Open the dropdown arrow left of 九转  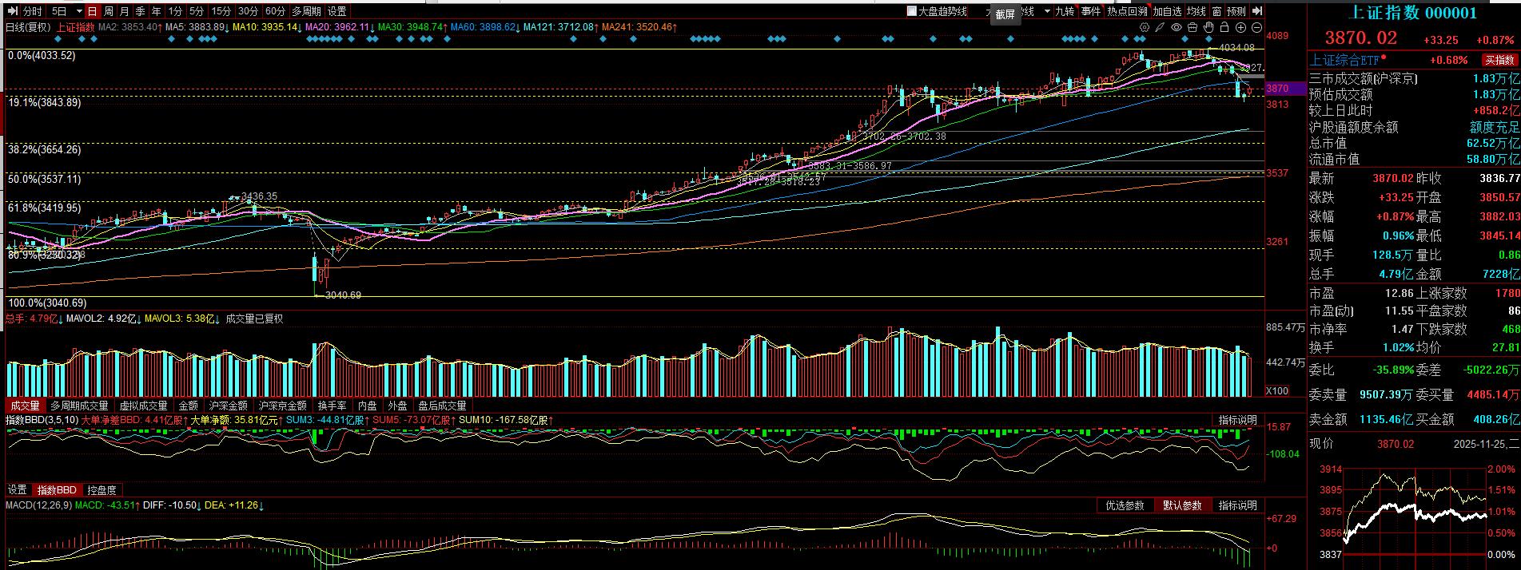click(1047, 11)
